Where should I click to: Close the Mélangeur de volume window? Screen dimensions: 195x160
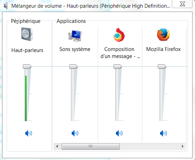click(x=182, y=4)
